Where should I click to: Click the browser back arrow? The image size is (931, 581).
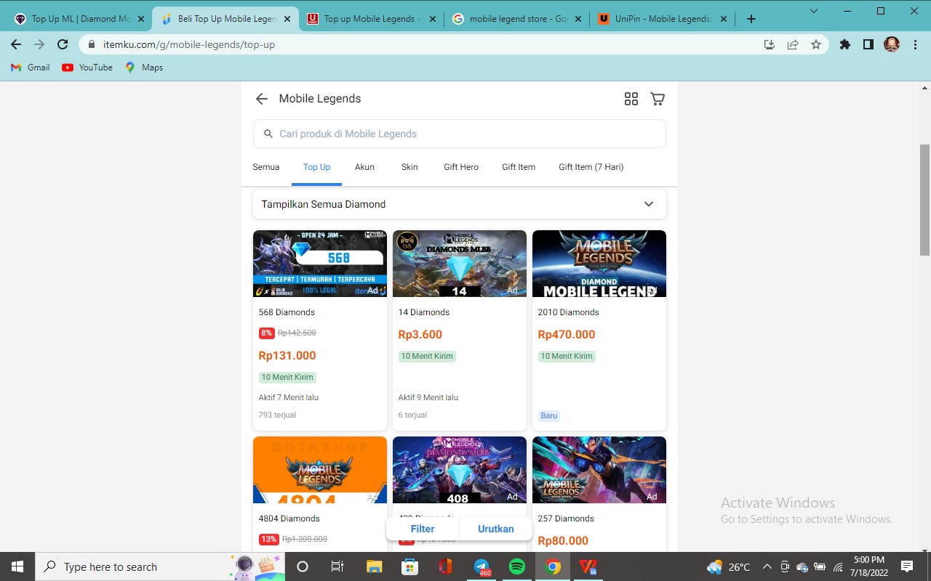pos(16,44)
